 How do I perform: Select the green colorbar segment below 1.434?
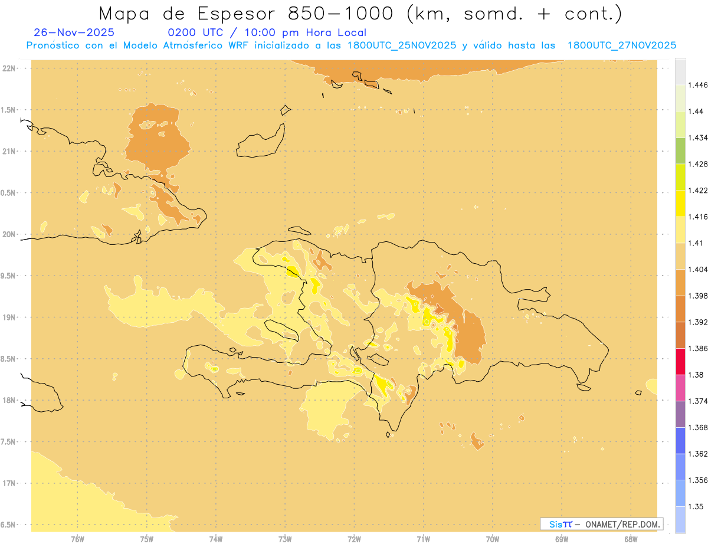[x=680, y=150]
